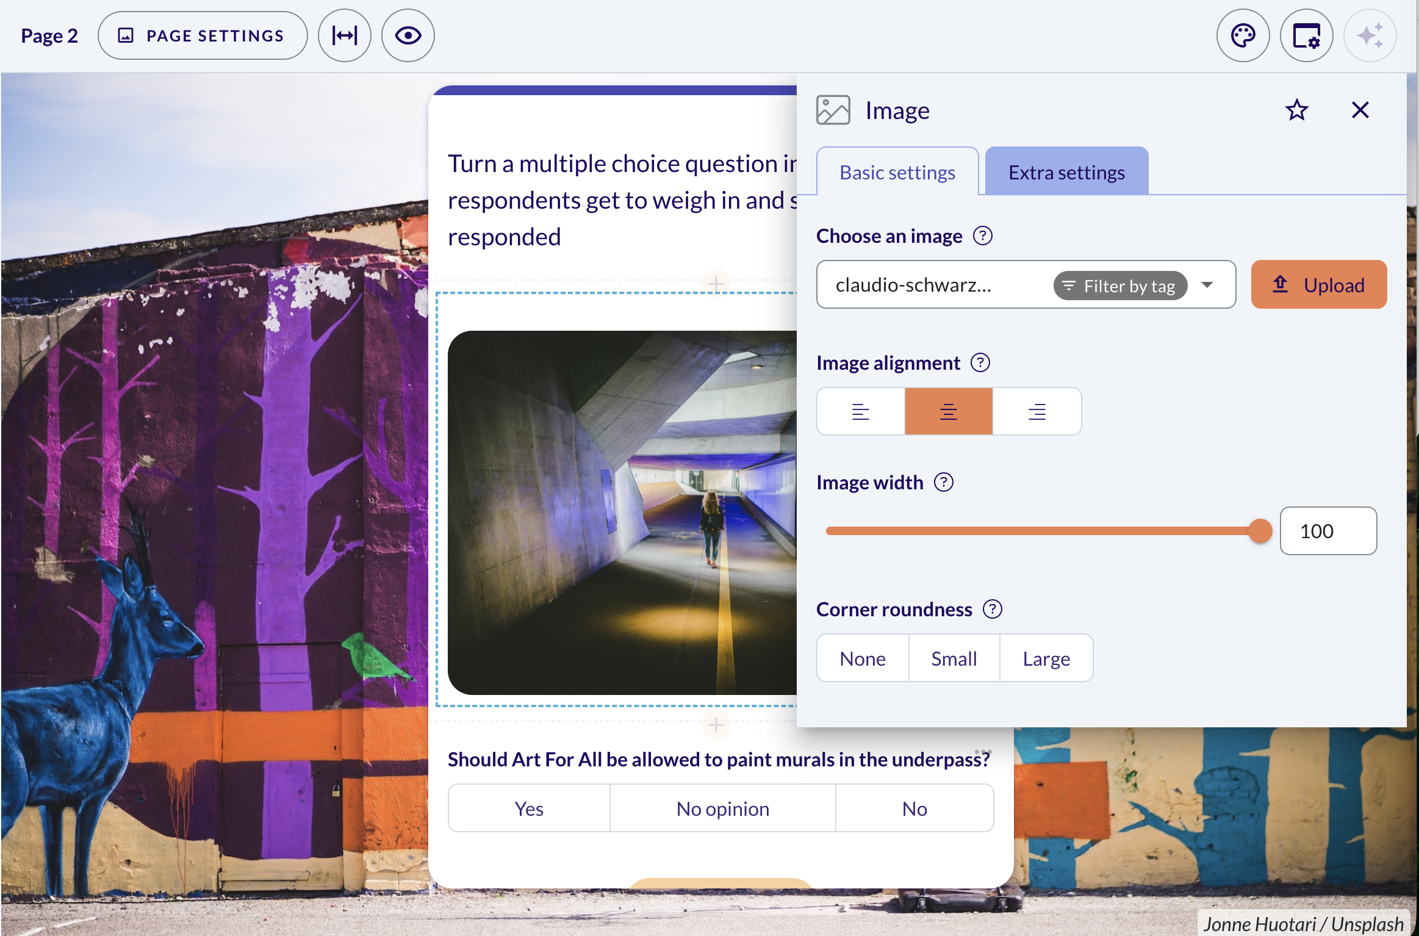Image resolution: width=1419 pixels, height=936 pixels.
Task: Click the page width toggle icon
Action: point(345,35)
